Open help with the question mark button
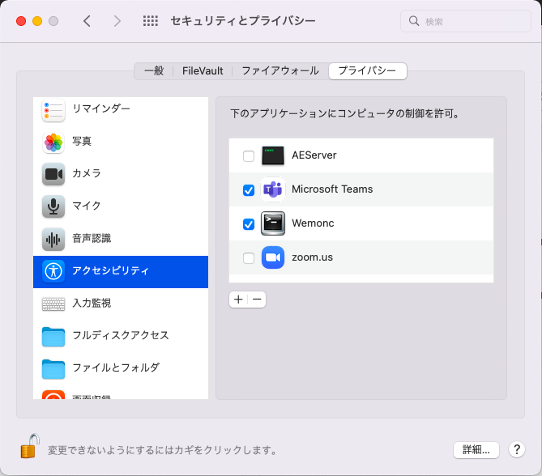Viewport: 542px width, 476px height. pyautogui.click(x=517, y=449)
